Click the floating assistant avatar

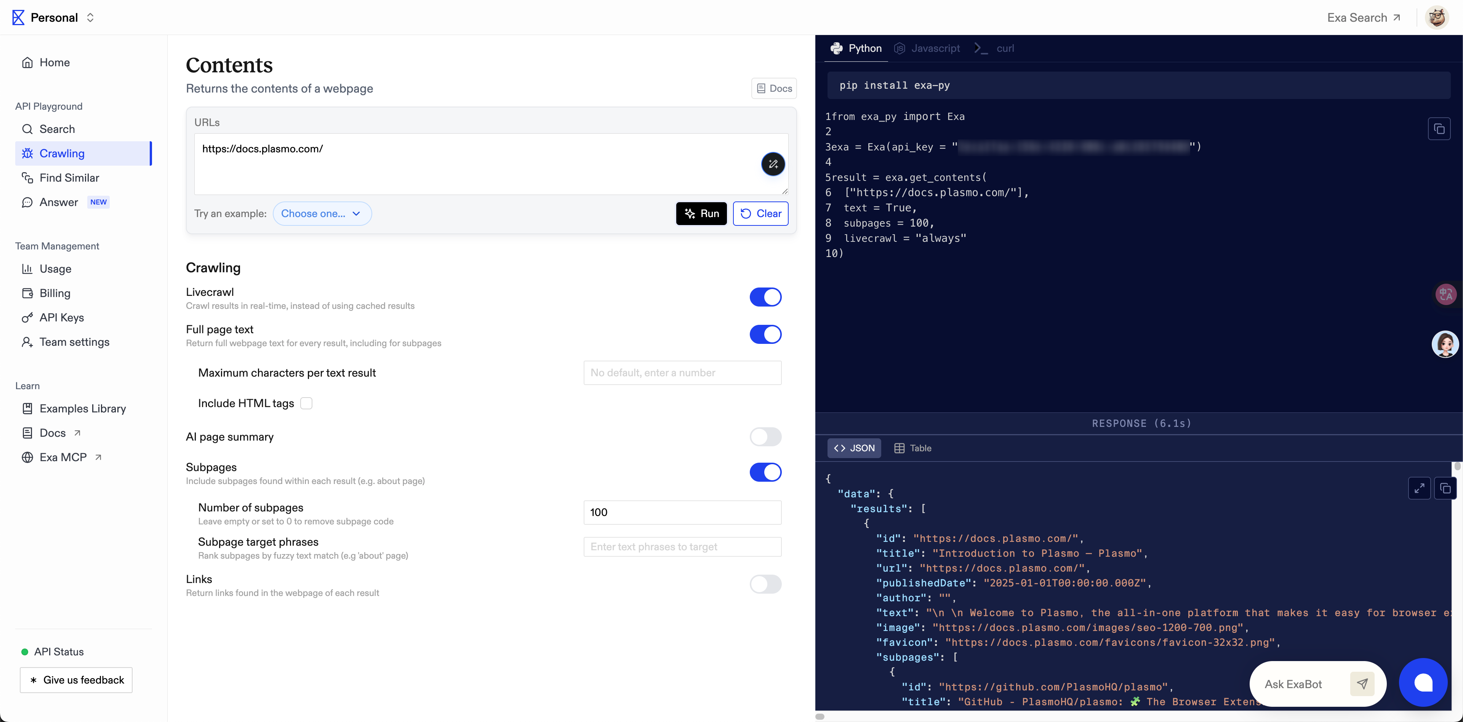pyautogui.click(x=1445, y=344)
